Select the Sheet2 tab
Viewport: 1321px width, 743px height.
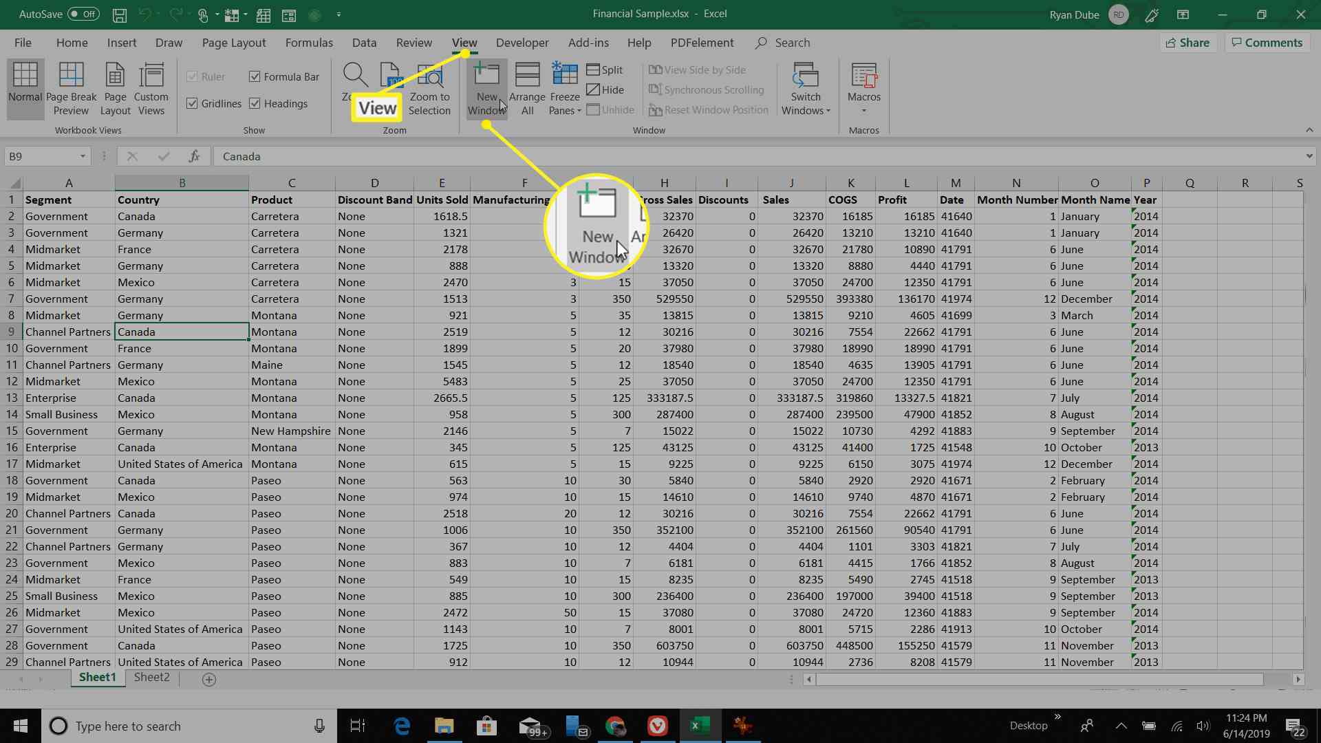tap(151, 677)
